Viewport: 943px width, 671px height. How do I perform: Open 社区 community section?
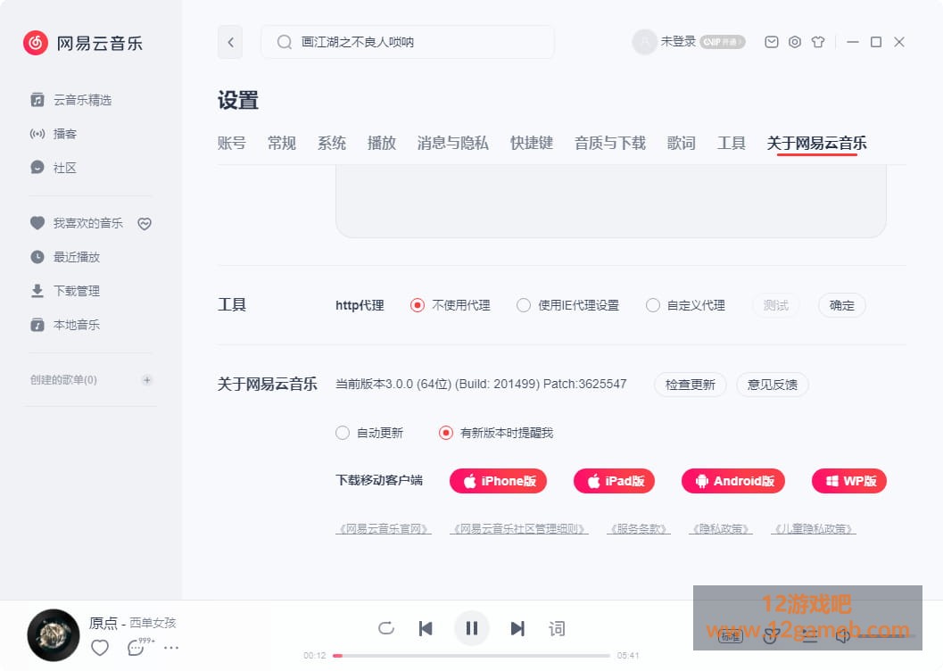pyautogui.click(x=54, y=168)
